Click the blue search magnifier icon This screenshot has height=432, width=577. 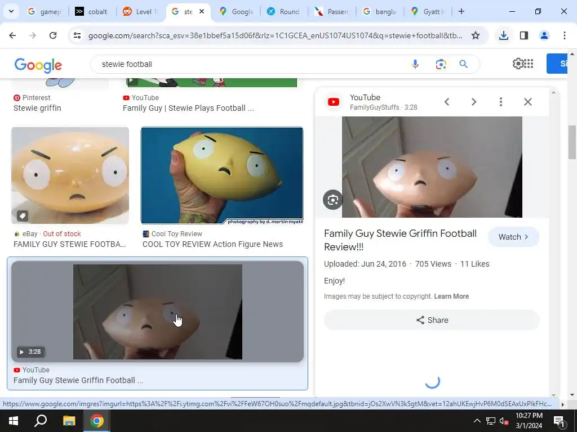(x=463, y=64)
